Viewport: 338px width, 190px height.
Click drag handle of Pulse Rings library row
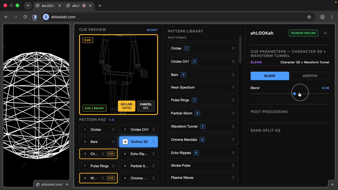[x=233, y=100]
